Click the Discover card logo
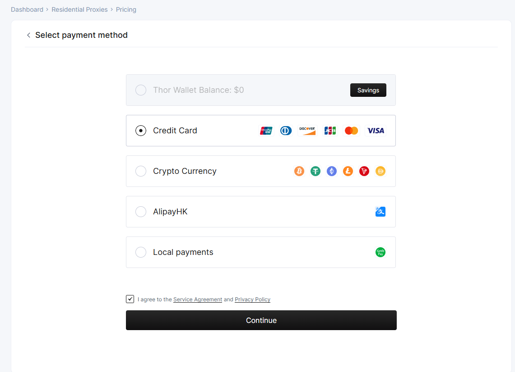The width and height of the screenshot is (515, 372). click(307, 131)
